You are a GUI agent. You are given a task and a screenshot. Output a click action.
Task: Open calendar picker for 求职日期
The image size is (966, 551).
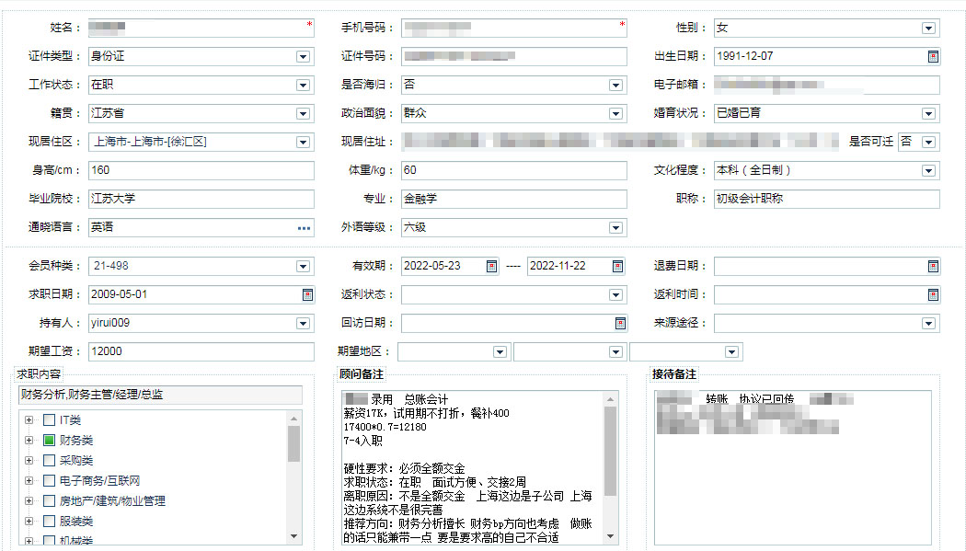[307, 295]
